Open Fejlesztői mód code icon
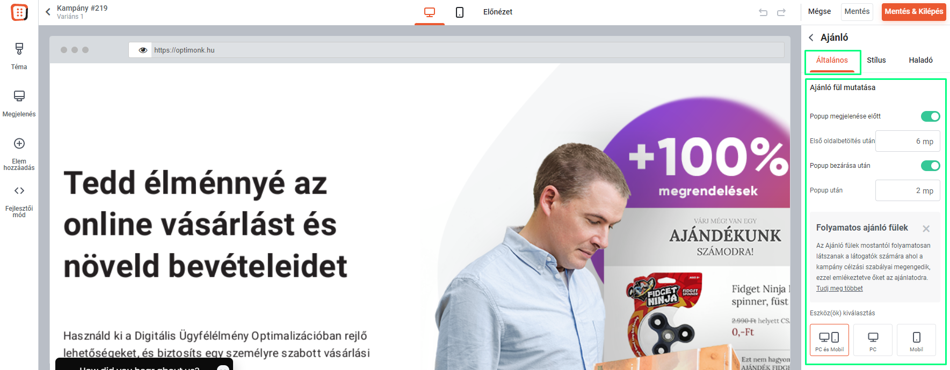Viewport: 950px width, 370px height. [x=19, y=191]
